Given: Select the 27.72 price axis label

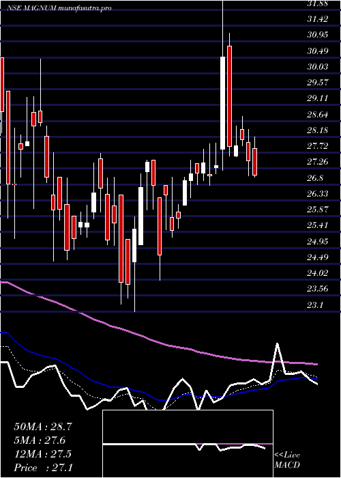Looking at the screenshot, I should 318,146.
